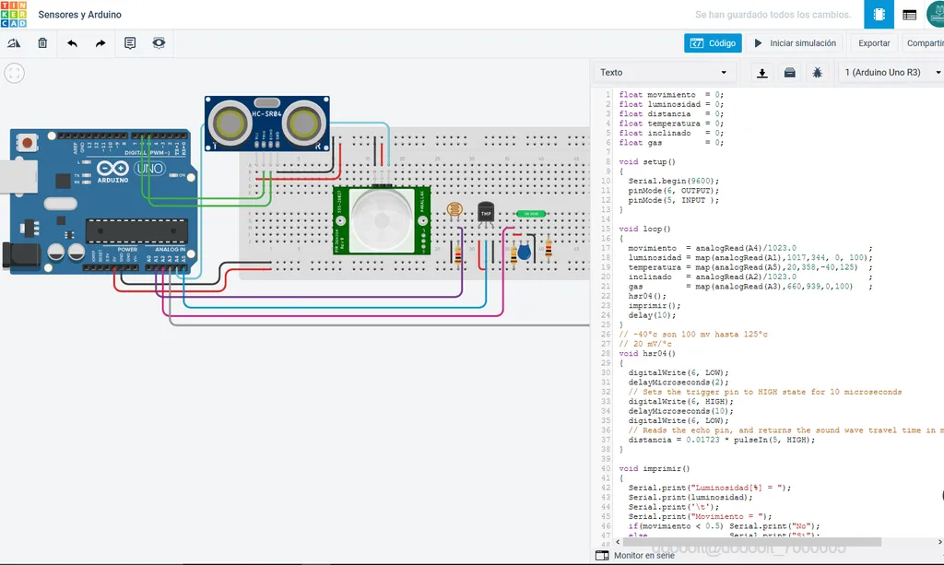Screen dimensions: 944x565
Task: Switch to circuit view
Action: pyautogui.click(x=879, y=15)
